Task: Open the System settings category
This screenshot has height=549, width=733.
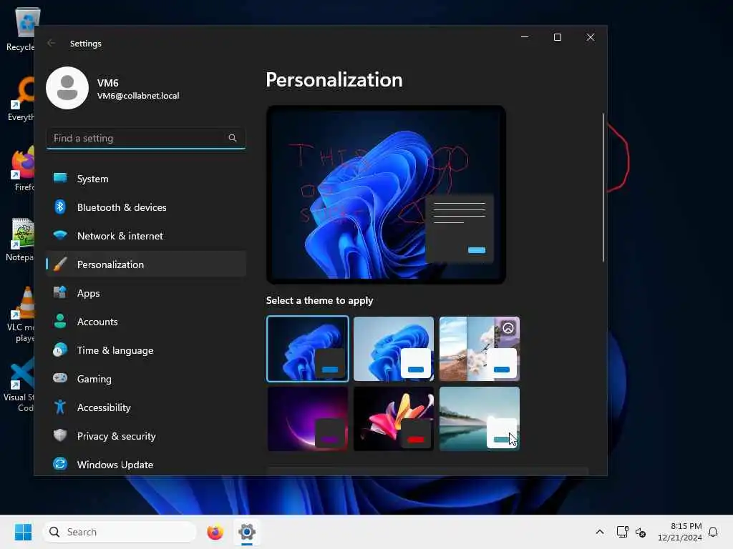Action: point(146,178)
